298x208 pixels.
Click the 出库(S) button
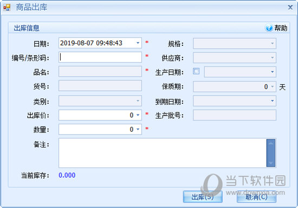coord(203,197)
